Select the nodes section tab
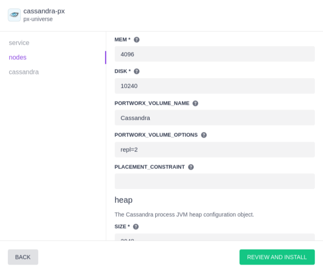Image resolution: width=323 pixels, height=272 pixels. point(18,57)
